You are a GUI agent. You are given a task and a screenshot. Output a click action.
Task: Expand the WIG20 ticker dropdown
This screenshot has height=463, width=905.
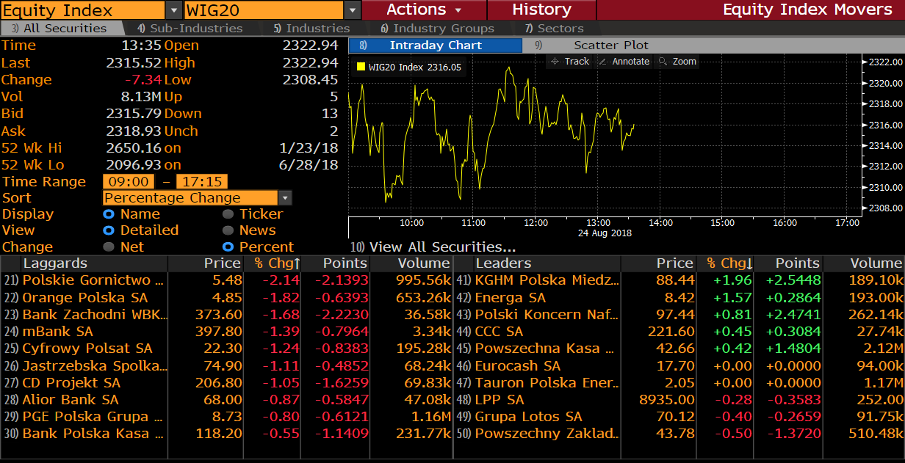coord(353,10)
